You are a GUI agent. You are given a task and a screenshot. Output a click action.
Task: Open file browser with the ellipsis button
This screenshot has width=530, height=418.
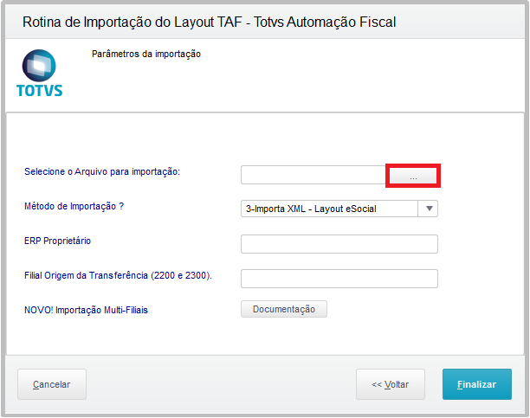click(x=413, y=176)
